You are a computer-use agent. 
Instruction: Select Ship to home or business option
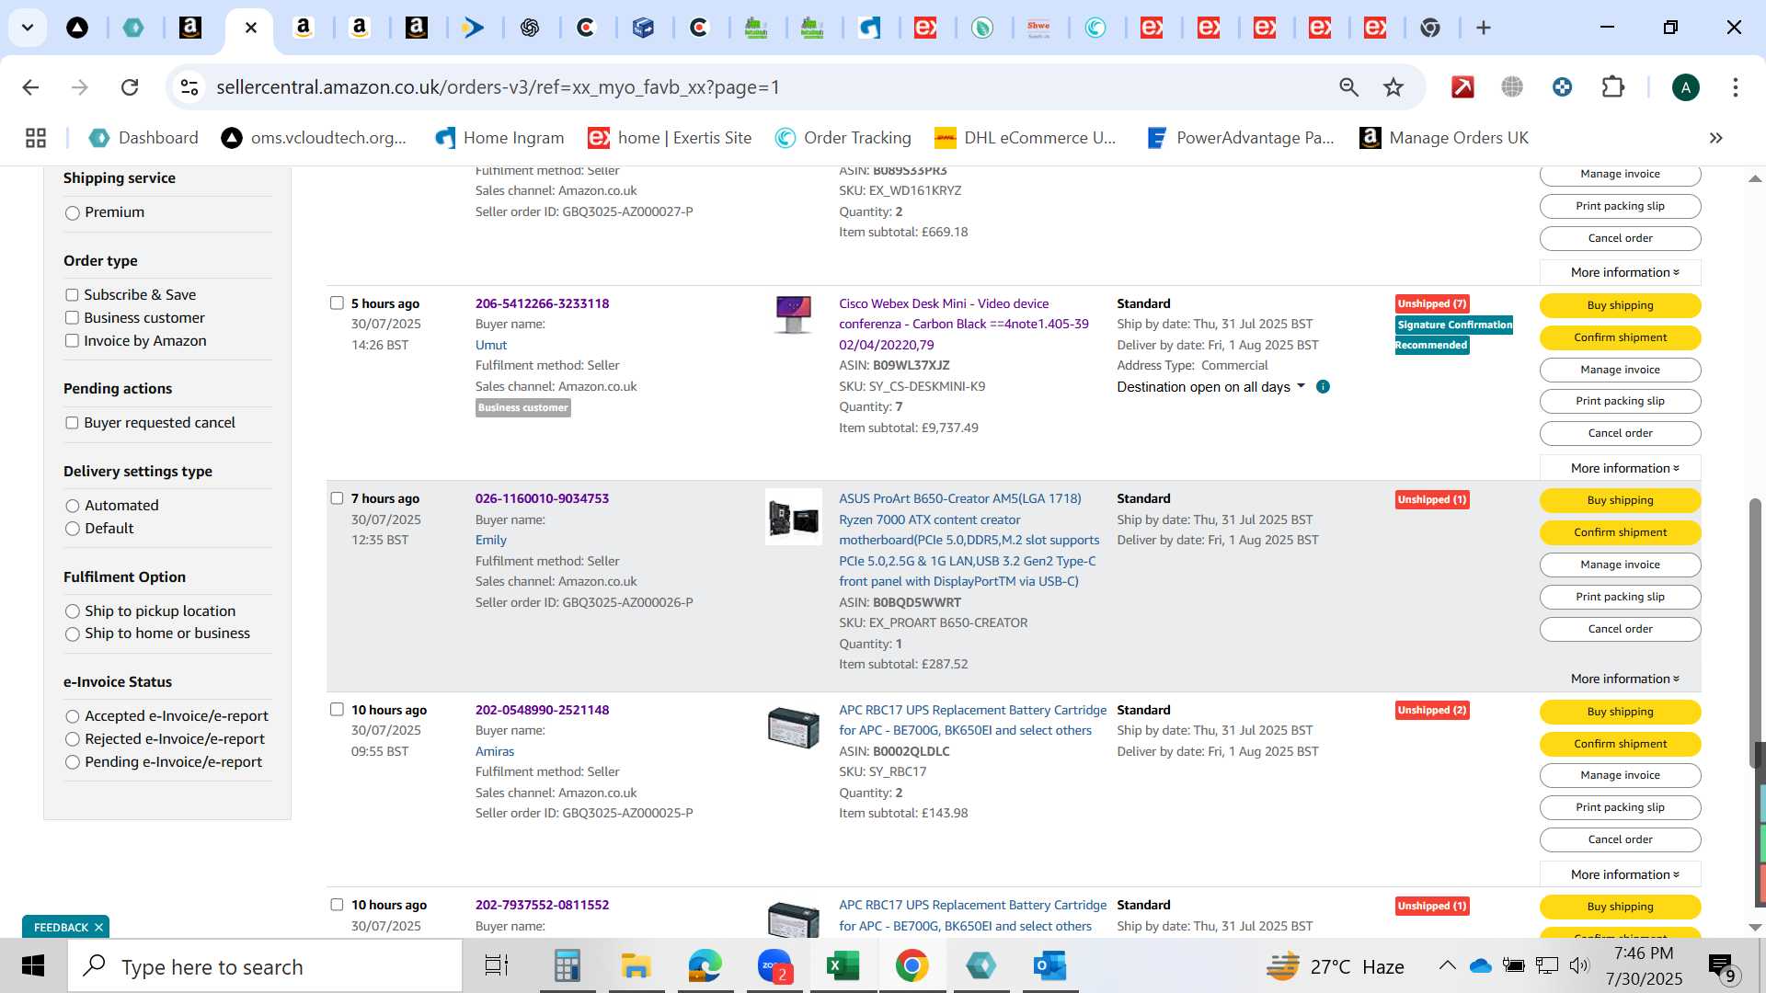pos(73,634)
